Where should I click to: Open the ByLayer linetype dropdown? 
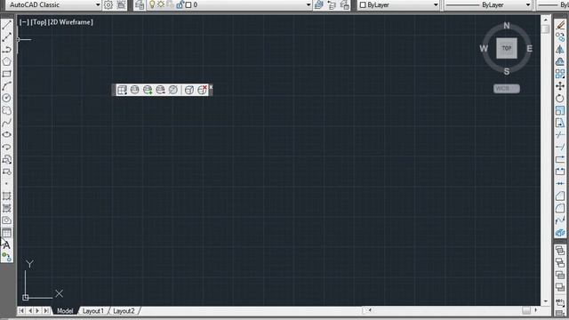(x=528, y=5)
